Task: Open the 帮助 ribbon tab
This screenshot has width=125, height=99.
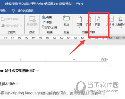Action: [x=3, y=11]
